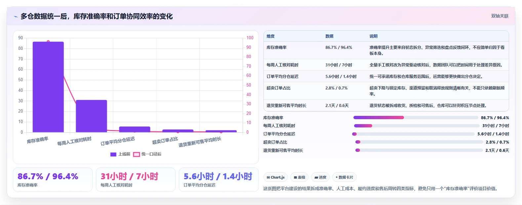The width and height of the screenshot is (522, 205).
Task: Click table value 5.6小时 / 1.4小时
Action: (341, 77)
